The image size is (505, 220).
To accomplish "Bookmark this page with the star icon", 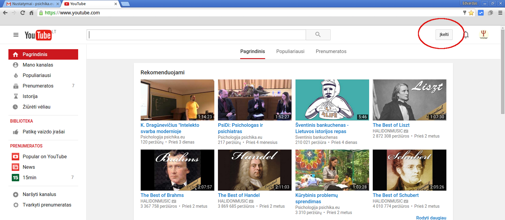I will point(471,13).
